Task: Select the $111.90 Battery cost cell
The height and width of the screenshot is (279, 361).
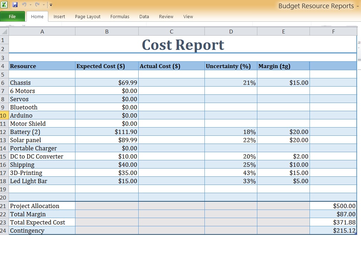Action: coord(107,132)
